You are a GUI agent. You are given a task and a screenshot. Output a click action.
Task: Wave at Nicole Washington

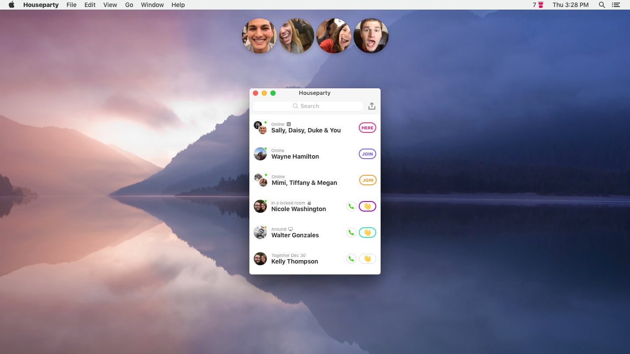pos(367,206)
